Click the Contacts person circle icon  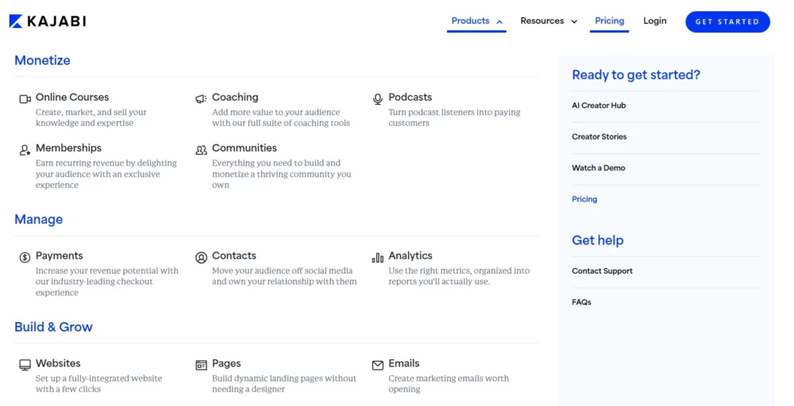point(201,258)
